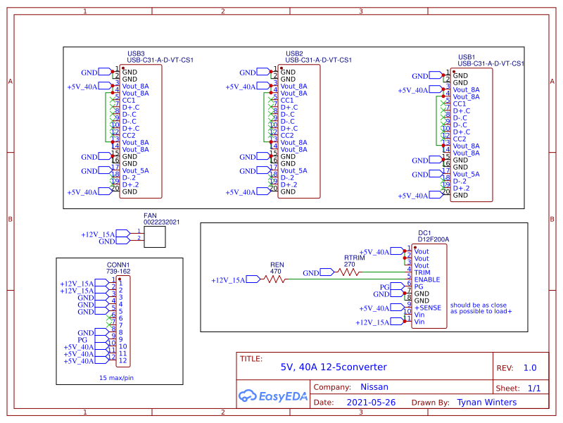Click the EasyEDA logo in title block
563x423 pixels.
pyautogui.click(x=273, y=396)
